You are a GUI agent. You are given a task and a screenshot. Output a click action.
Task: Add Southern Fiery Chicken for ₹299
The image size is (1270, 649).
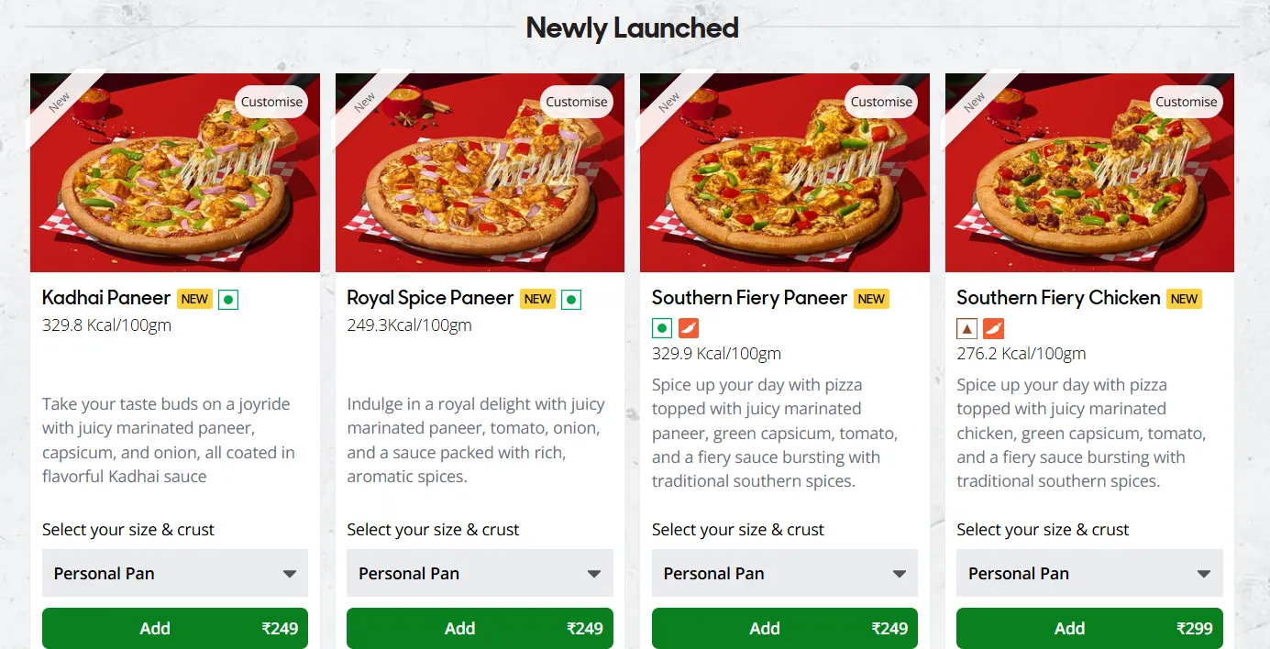pos(1089,628)
